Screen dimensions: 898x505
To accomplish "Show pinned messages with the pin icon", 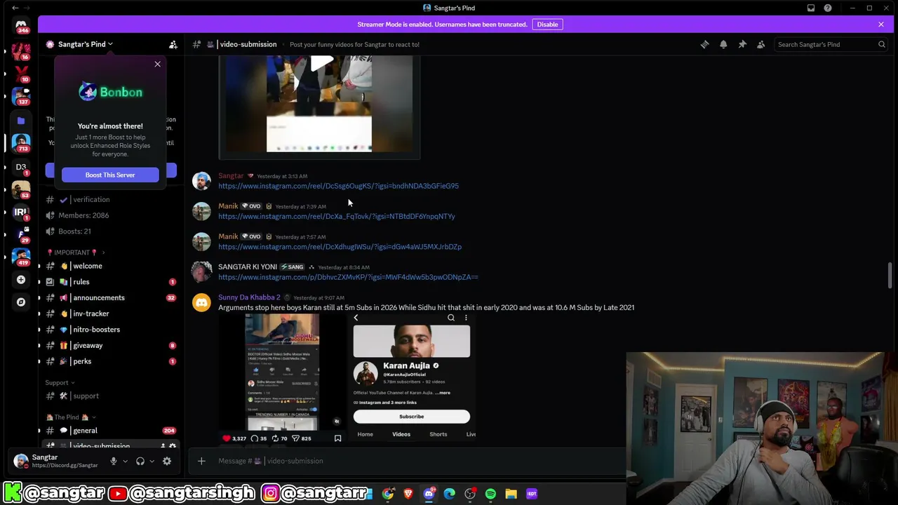I will point(742,44).
